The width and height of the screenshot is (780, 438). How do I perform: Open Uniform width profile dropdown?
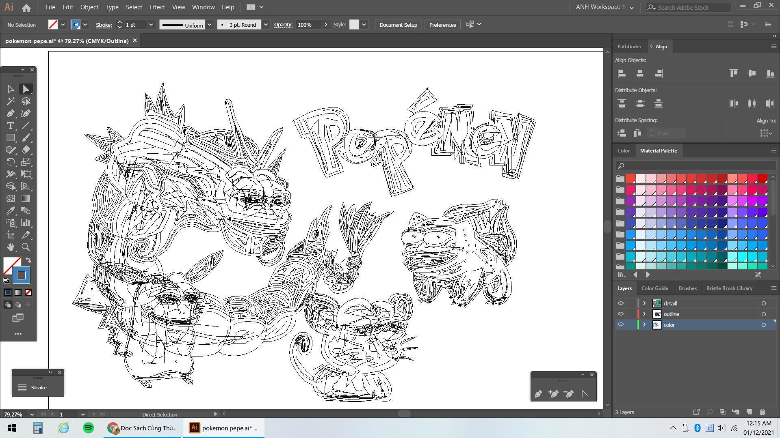coord(210,25)
